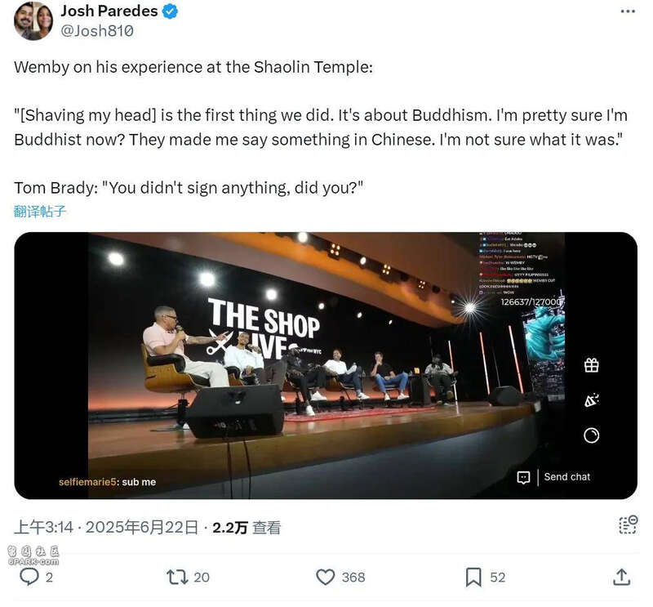
Task: Open the share upload icon
Action: (x=621, y=577)
